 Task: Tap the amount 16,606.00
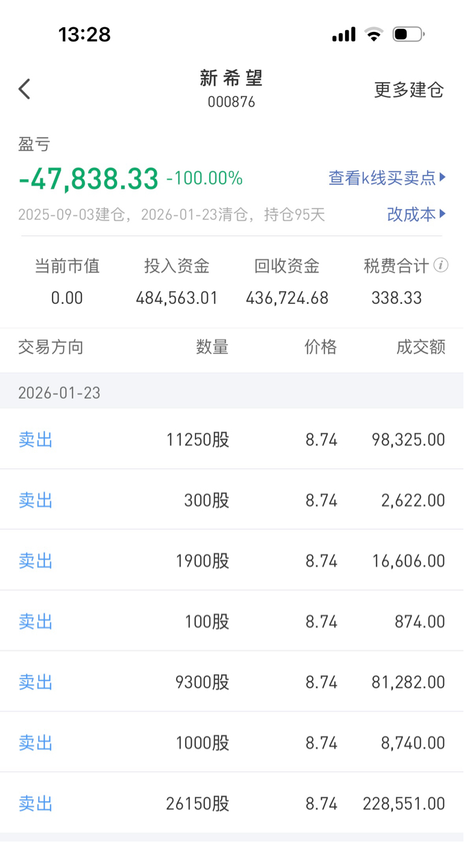click(408, 561)
